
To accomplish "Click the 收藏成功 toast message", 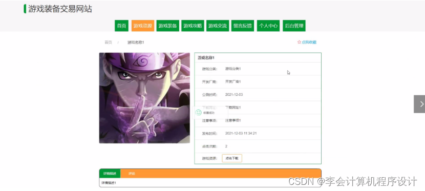I will point(209,113).
